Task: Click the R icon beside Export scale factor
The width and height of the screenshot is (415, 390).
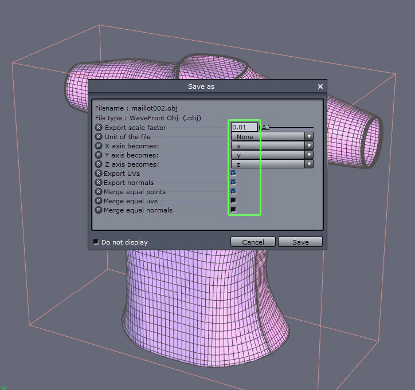Action: coord(99,128)
